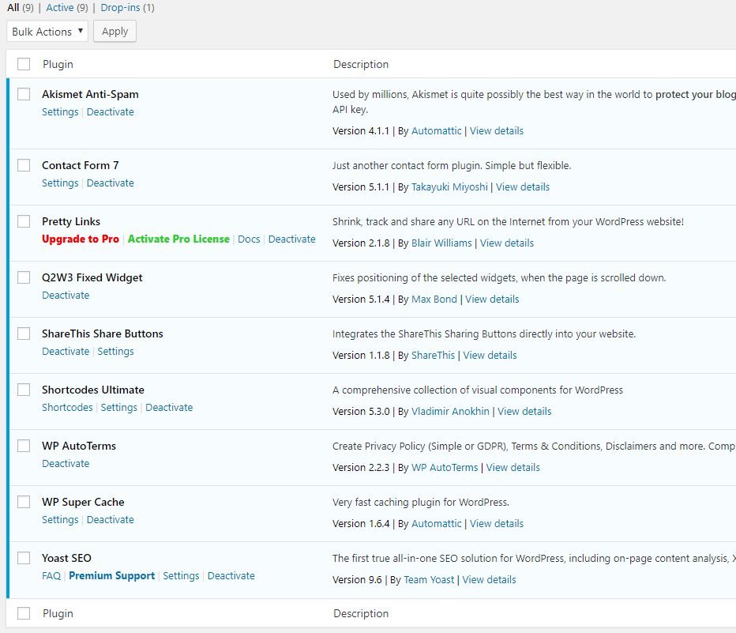Click the top Plugin column header
This screenshot has height=633, width=736.
[58, 64]
